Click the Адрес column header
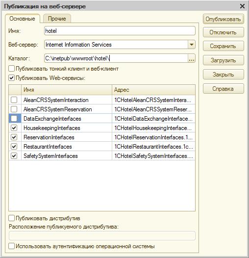249x258 pixels. tap(153, 90)
